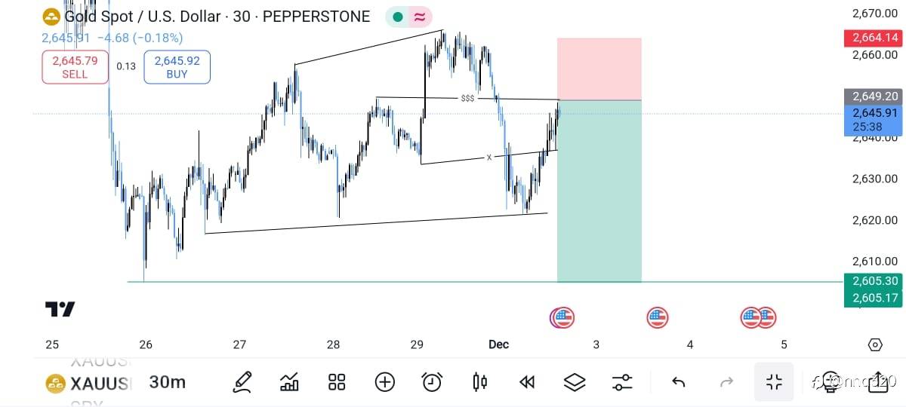Viewport: 906px width, 407px height.
Task: Open chart settings sliders icon
Action: (x=622, y=382)
